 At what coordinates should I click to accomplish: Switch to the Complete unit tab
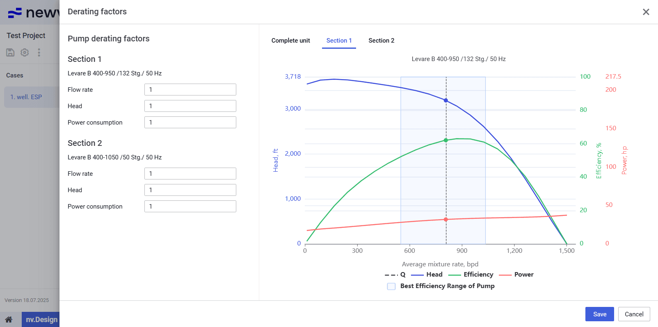(290, 41)
